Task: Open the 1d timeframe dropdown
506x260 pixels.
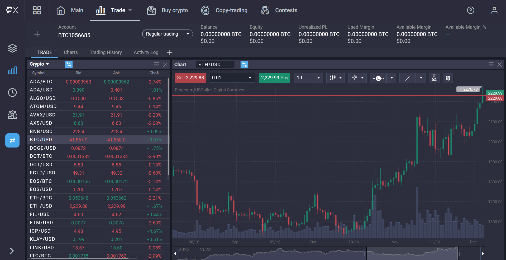Action: point(308,78)
